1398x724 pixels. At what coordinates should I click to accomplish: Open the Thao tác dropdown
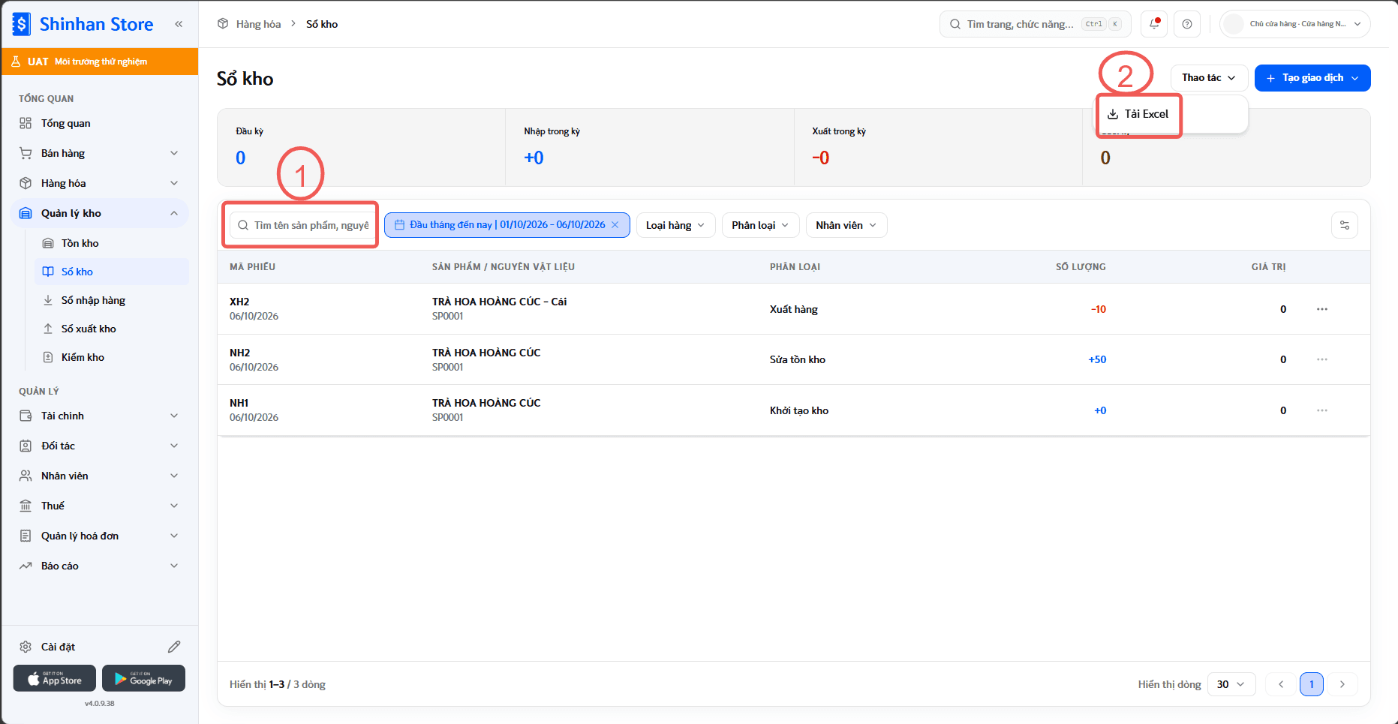pos(1209,78)
